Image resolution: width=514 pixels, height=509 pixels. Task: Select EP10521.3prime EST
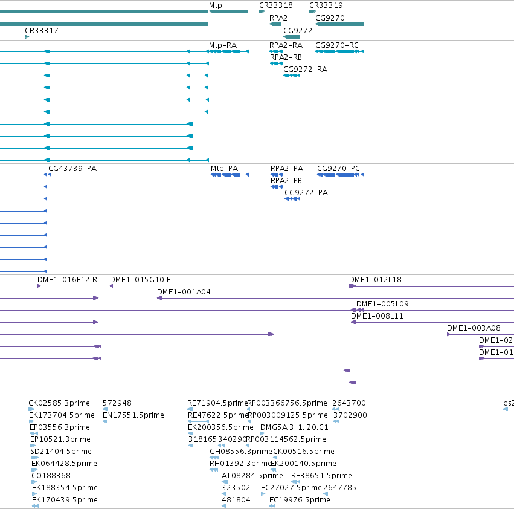33,446
